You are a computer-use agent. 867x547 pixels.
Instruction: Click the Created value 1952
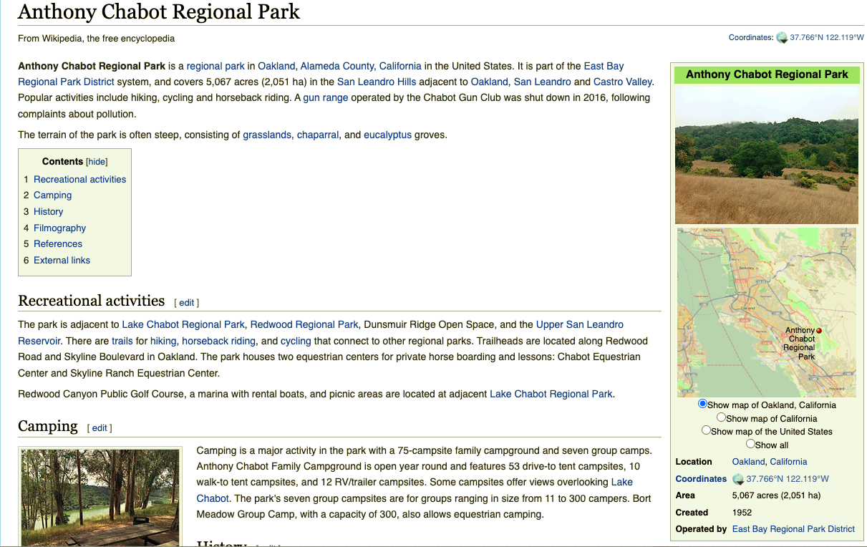click(x=742, y=513)
